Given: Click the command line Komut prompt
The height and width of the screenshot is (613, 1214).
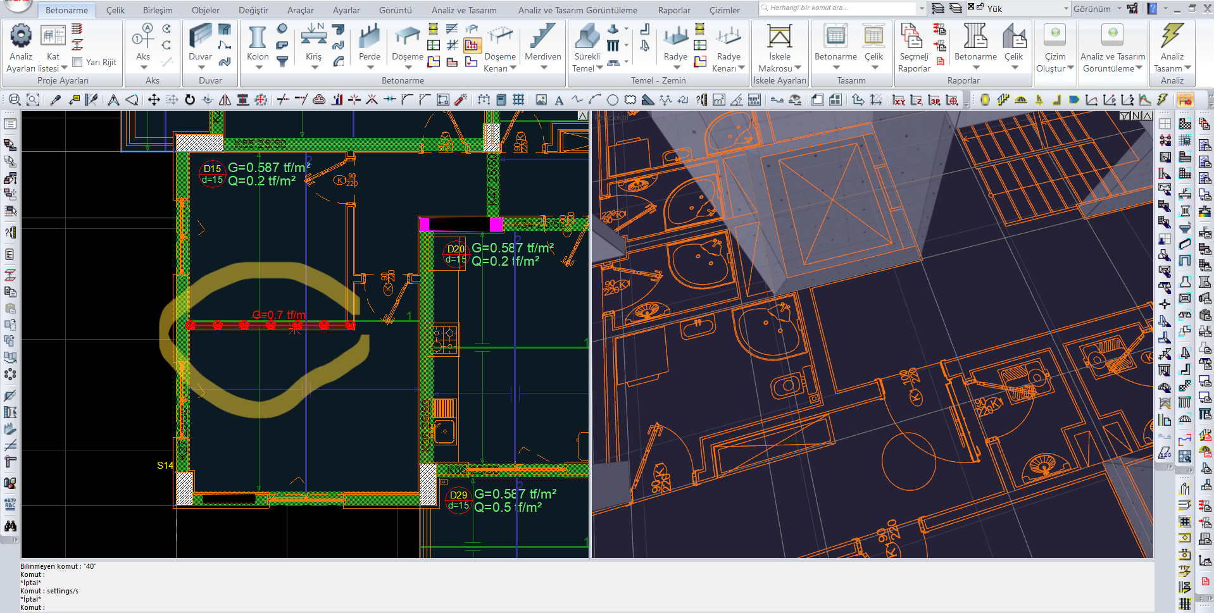Looking at the screenshot, I should point(32,607).
